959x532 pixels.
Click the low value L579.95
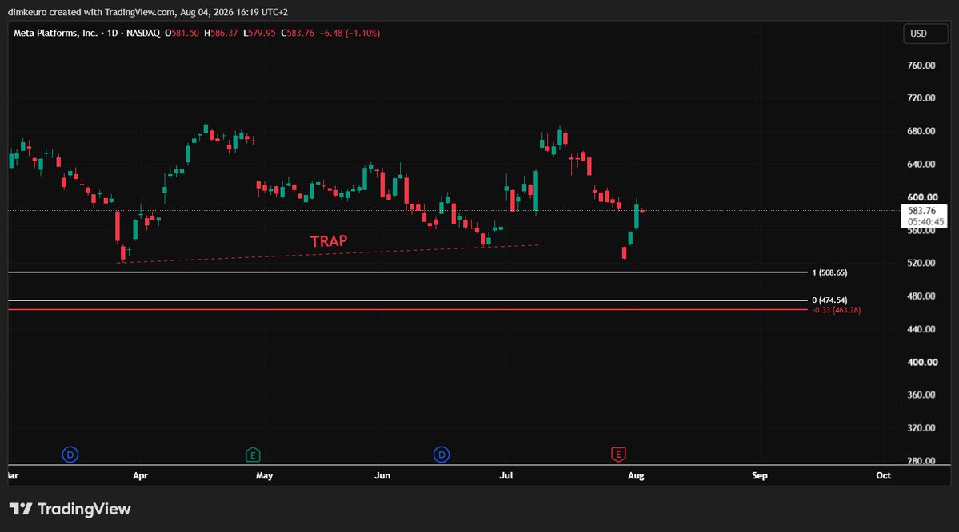[x=259, y=33]
